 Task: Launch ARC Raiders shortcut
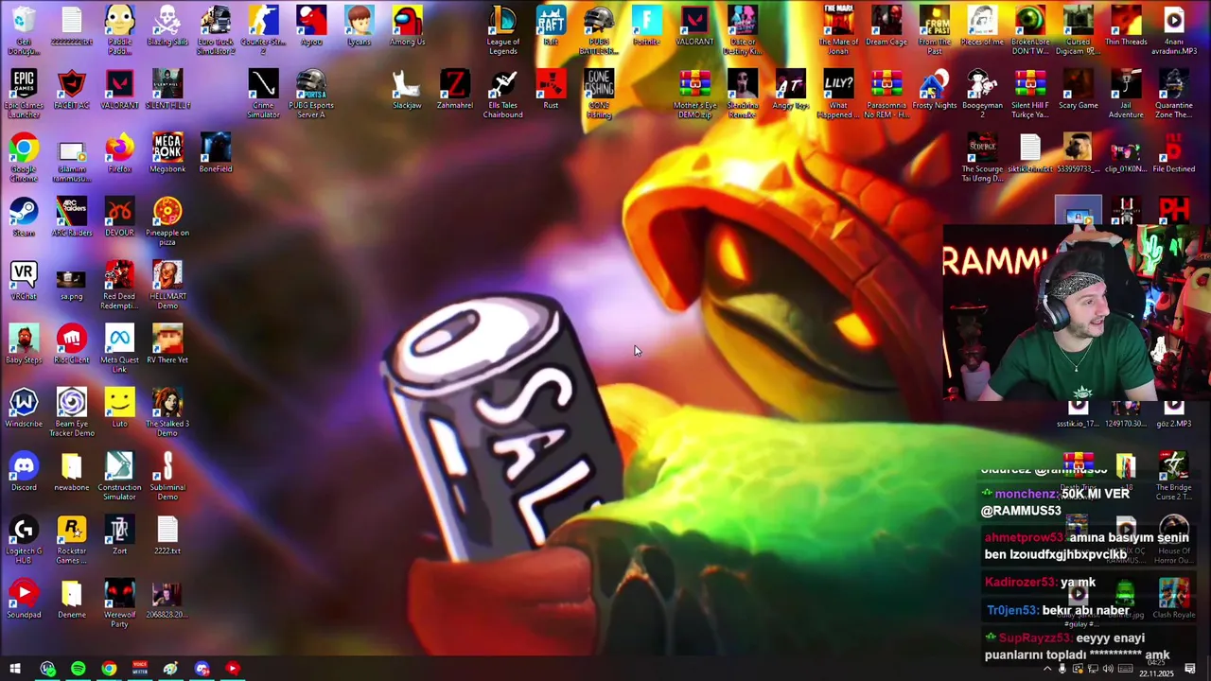pyautogui.click(x=72, y=217)
